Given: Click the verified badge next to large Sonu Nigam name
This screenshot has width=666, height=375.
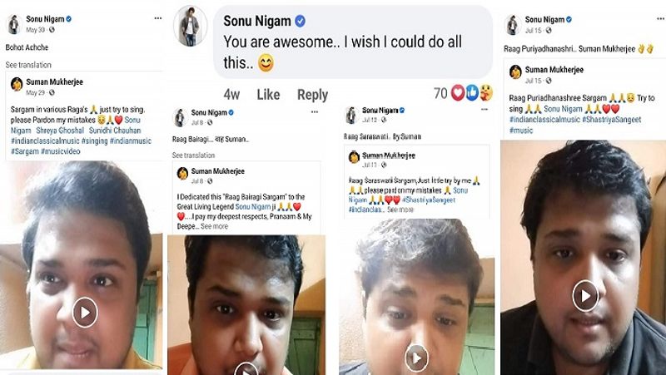Looking at the screenshot, I should coord(300,20).
